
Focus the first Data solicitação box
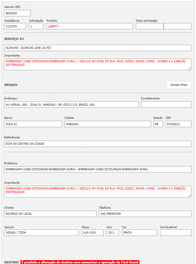coord(150,26)
